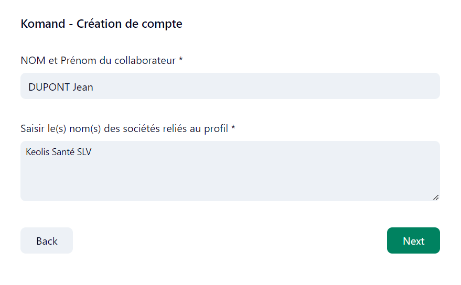The image size is (461, 285).
Task: Click the 'Komand - Création de compte' heading
Action: click(102, 24)
